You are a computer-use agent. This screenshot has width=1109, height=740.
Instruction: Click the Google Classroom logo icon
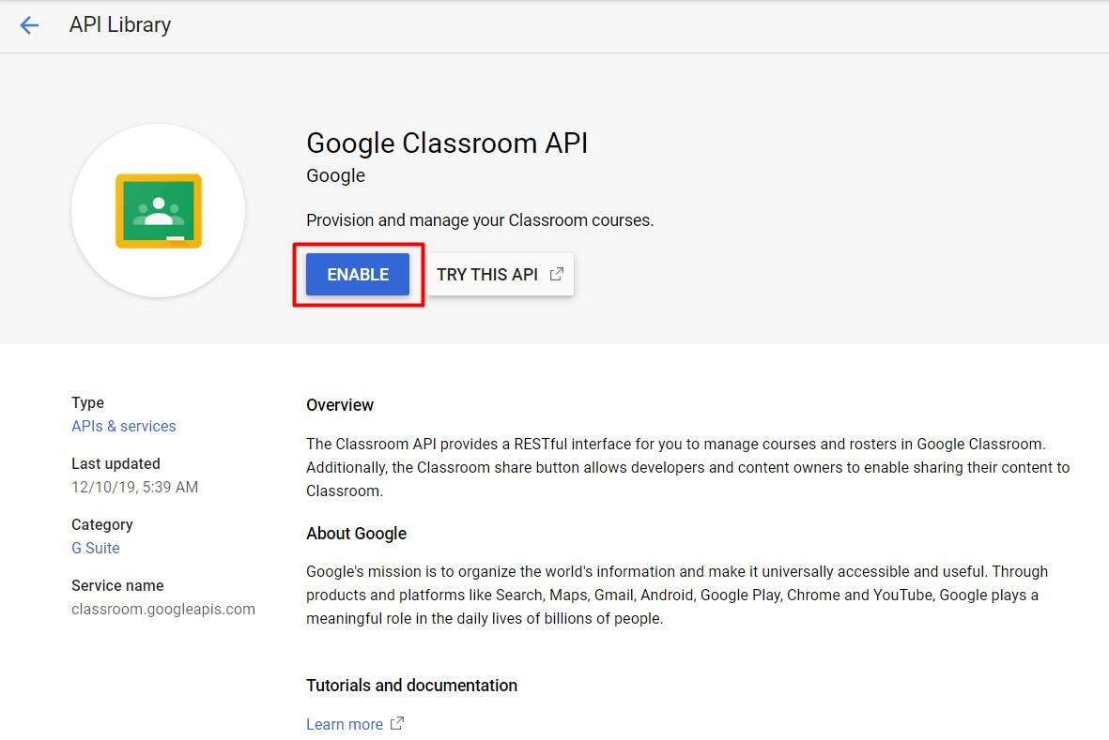pos(158,211)
